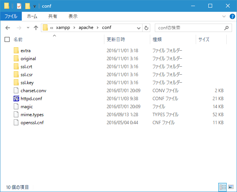Click the original folder name
This screenshot has width=237, height=192.
pos(28,59)
